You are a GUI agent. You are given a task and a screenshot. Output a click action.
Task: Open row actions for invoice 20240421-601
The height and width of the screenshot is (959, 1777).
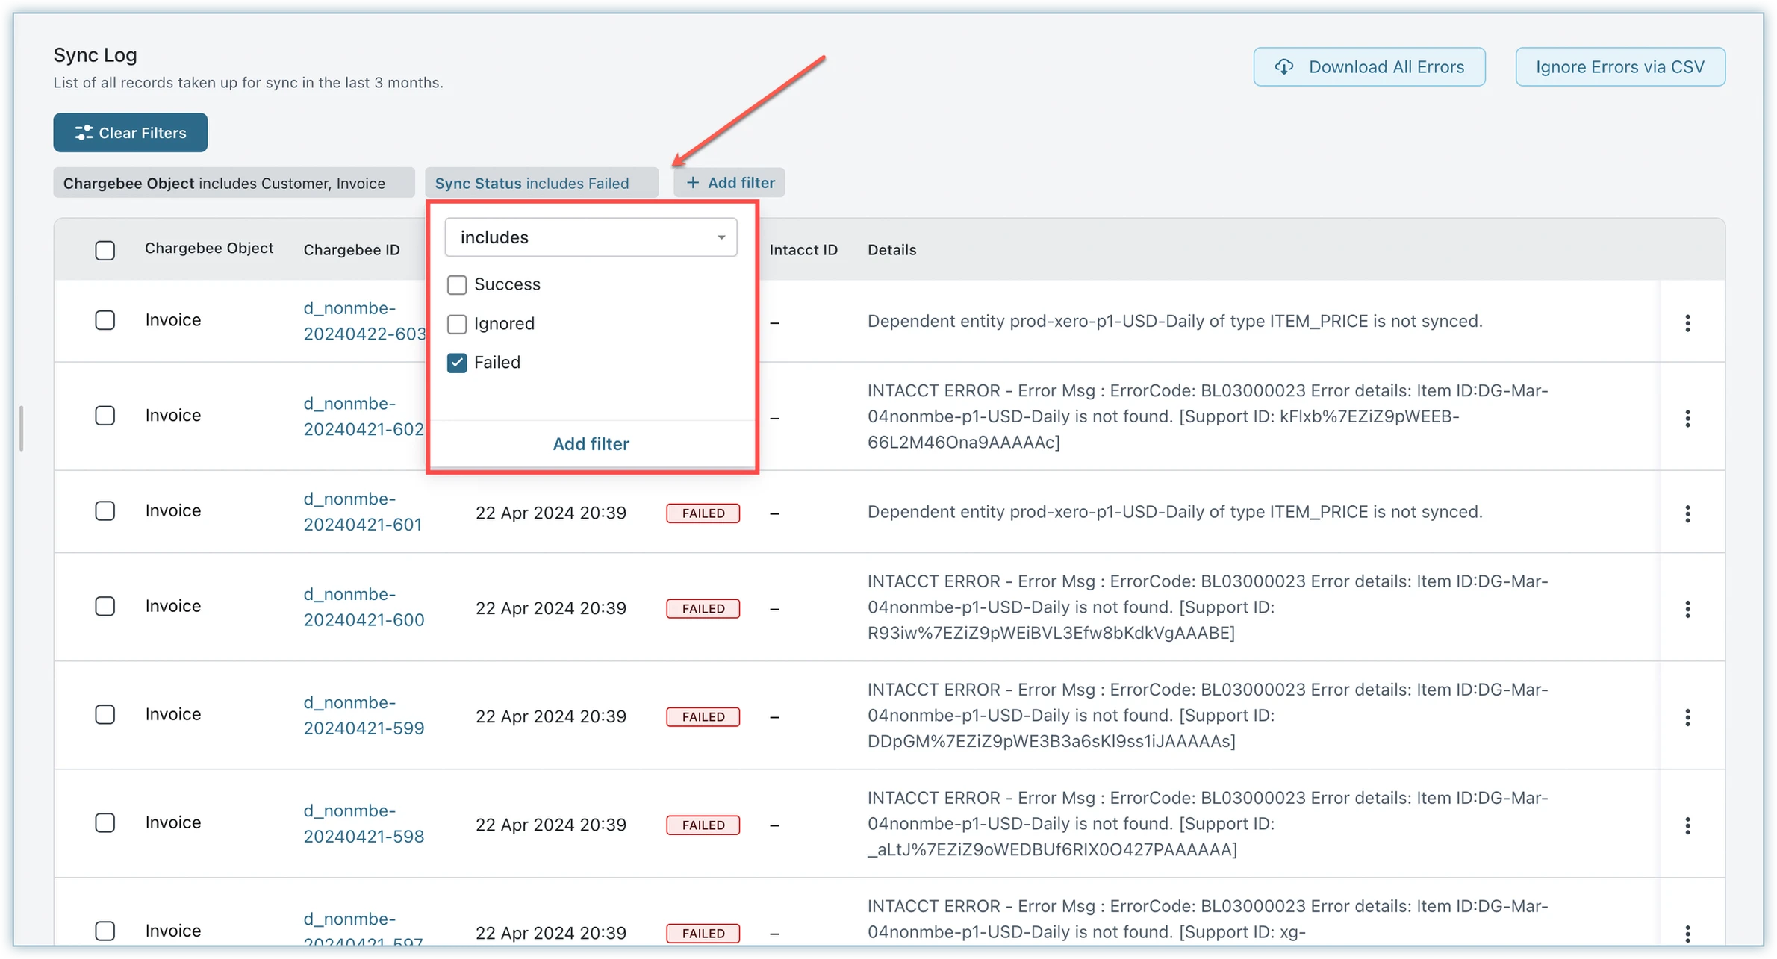tap(1687, 514)
